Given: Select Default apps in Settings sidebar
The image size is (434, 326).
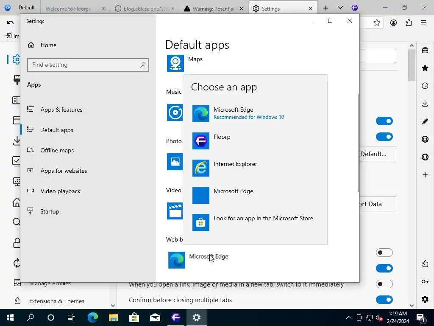Looking at the screenshot, I should pos(50,130).
